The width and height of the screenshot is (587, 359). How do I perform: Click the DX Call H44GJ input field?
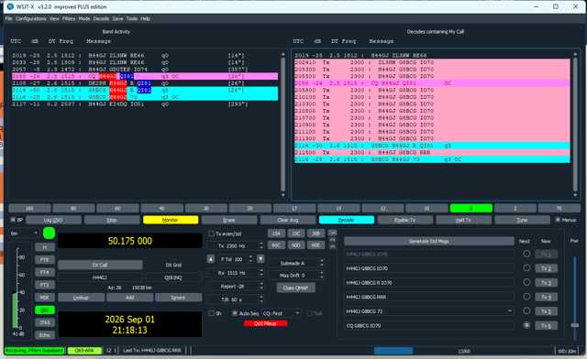(100, 277)
